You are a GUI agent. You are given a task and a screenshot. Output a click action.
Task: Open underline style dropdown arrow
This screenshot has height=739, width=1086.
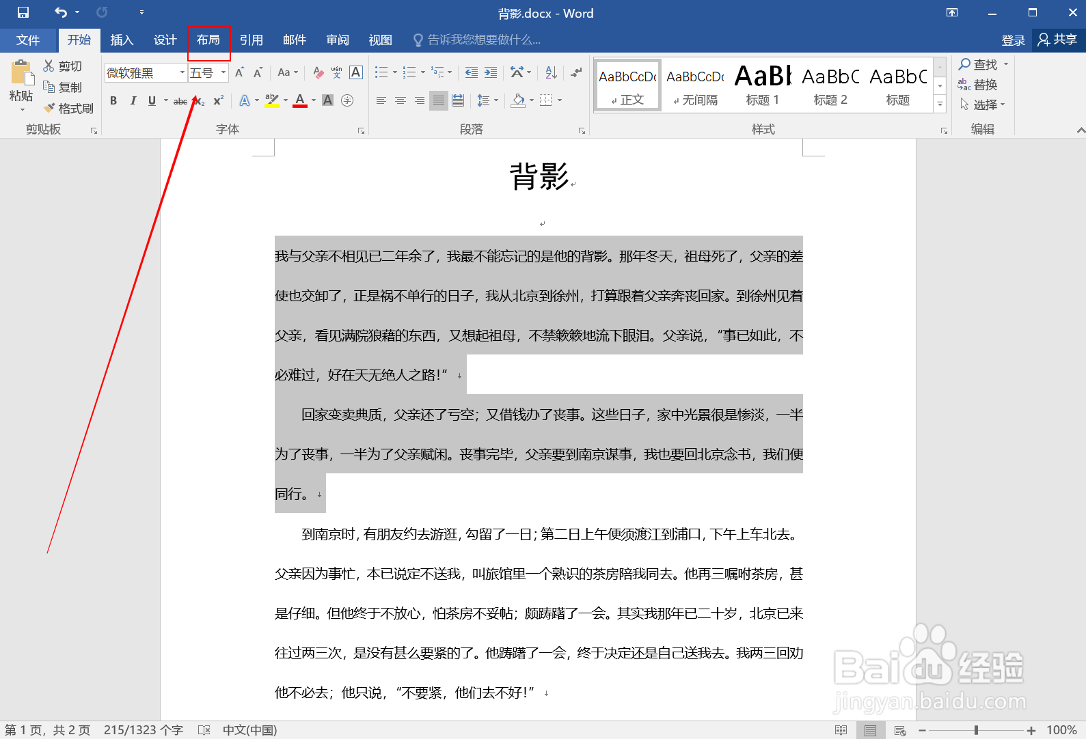coord(166,100)
